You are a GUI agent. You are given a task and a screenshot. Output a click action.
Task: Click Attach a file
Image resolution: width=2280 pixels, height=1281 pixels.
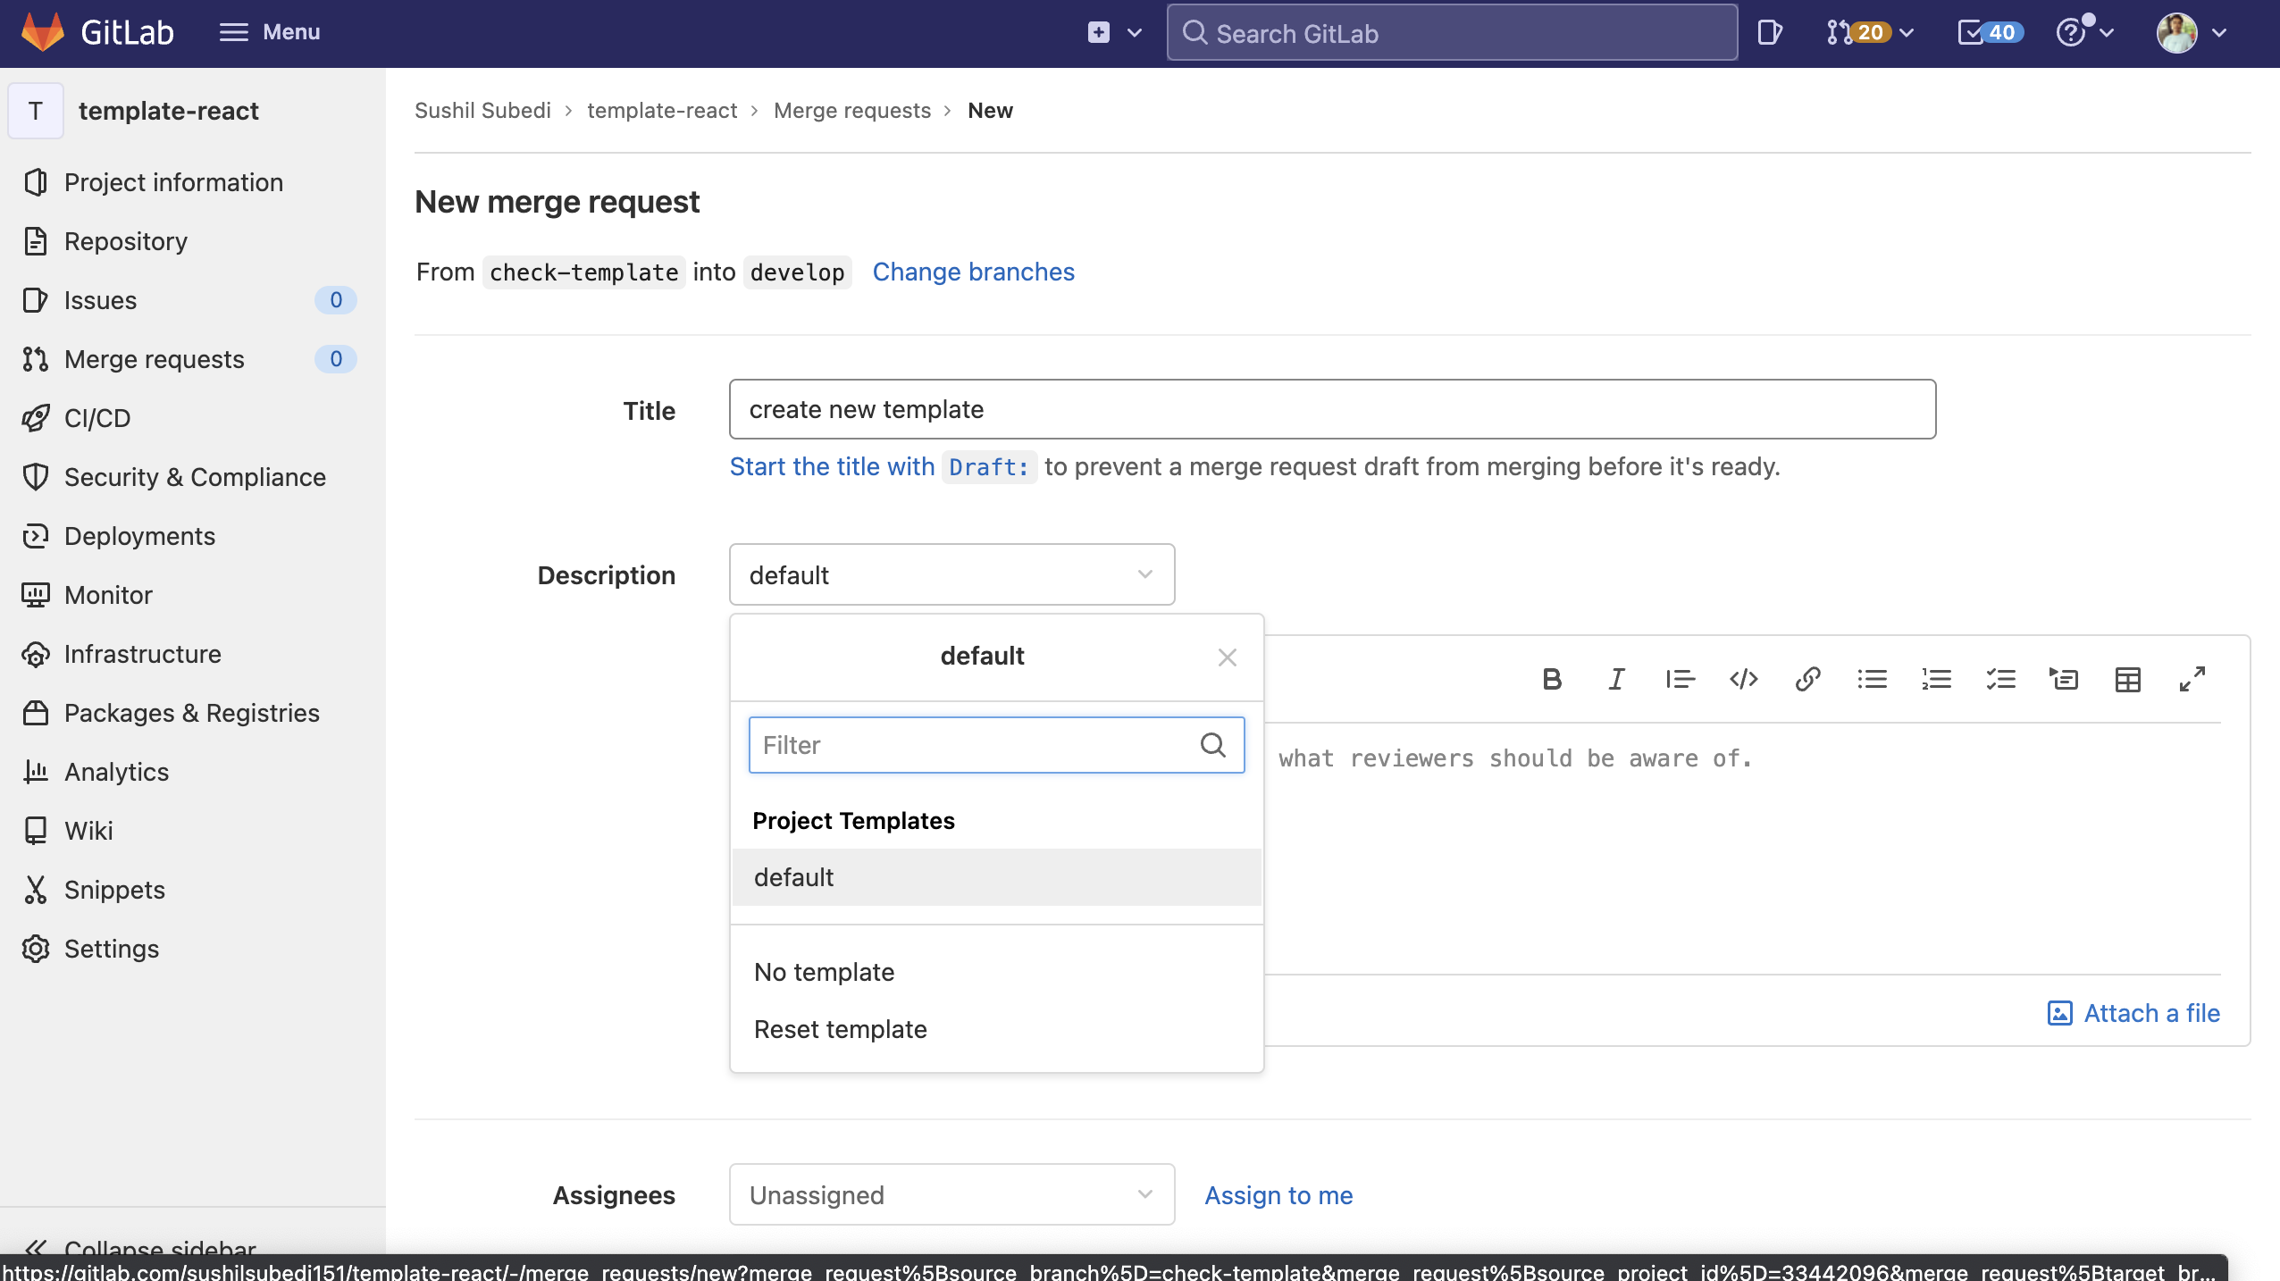tap(2133, 1013)
